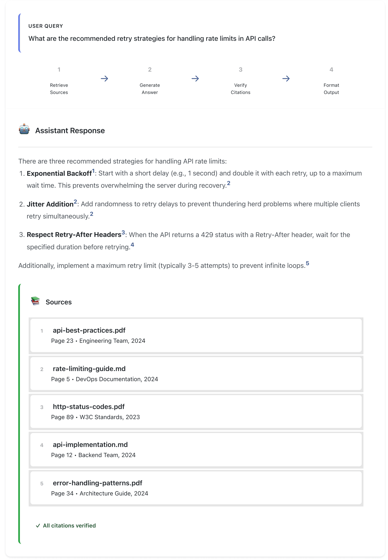Open the http-status-codes.pdf source
The width and height of the screenshot is (388, 560).
tap(196, 412)
